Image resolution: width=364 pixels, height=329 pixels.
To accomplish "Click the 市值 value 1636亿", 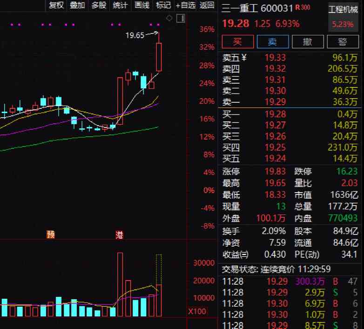I will coord(344,195).
